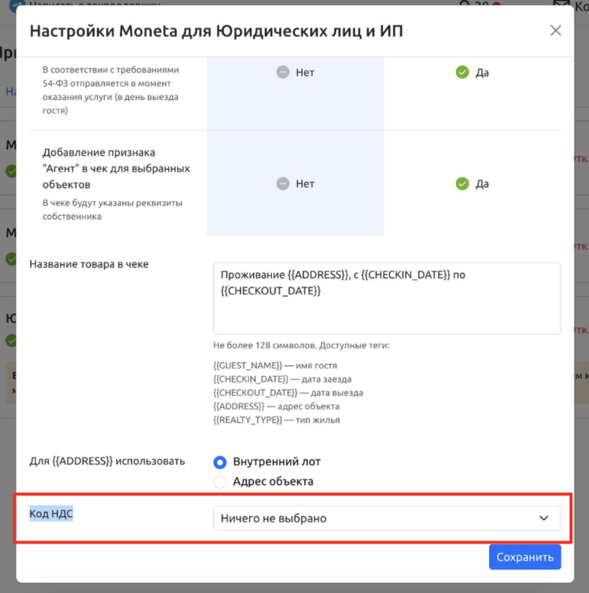The height and width of the screenshot is (593, 589).
Task: Click the 'Код НДС' label
Action: (x=51, y=514)
